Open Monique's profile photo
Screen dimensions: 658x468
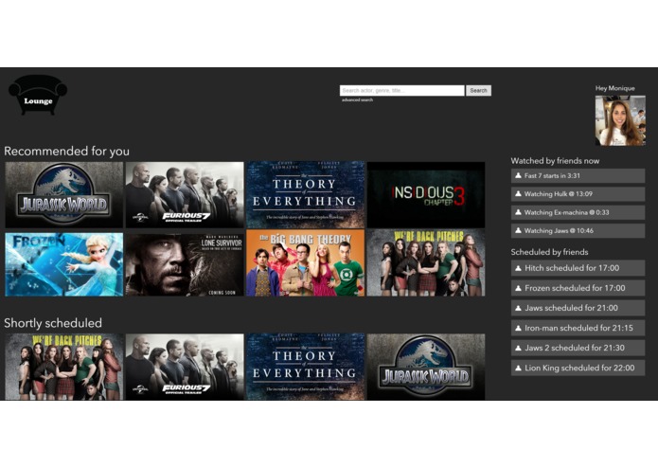pyautogui.click(x=620, y=120)
